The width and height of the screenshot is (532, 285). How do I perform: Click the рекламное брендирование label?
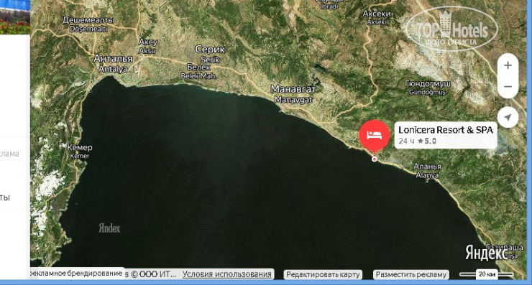pyautogui.click(x=76, y=273)
